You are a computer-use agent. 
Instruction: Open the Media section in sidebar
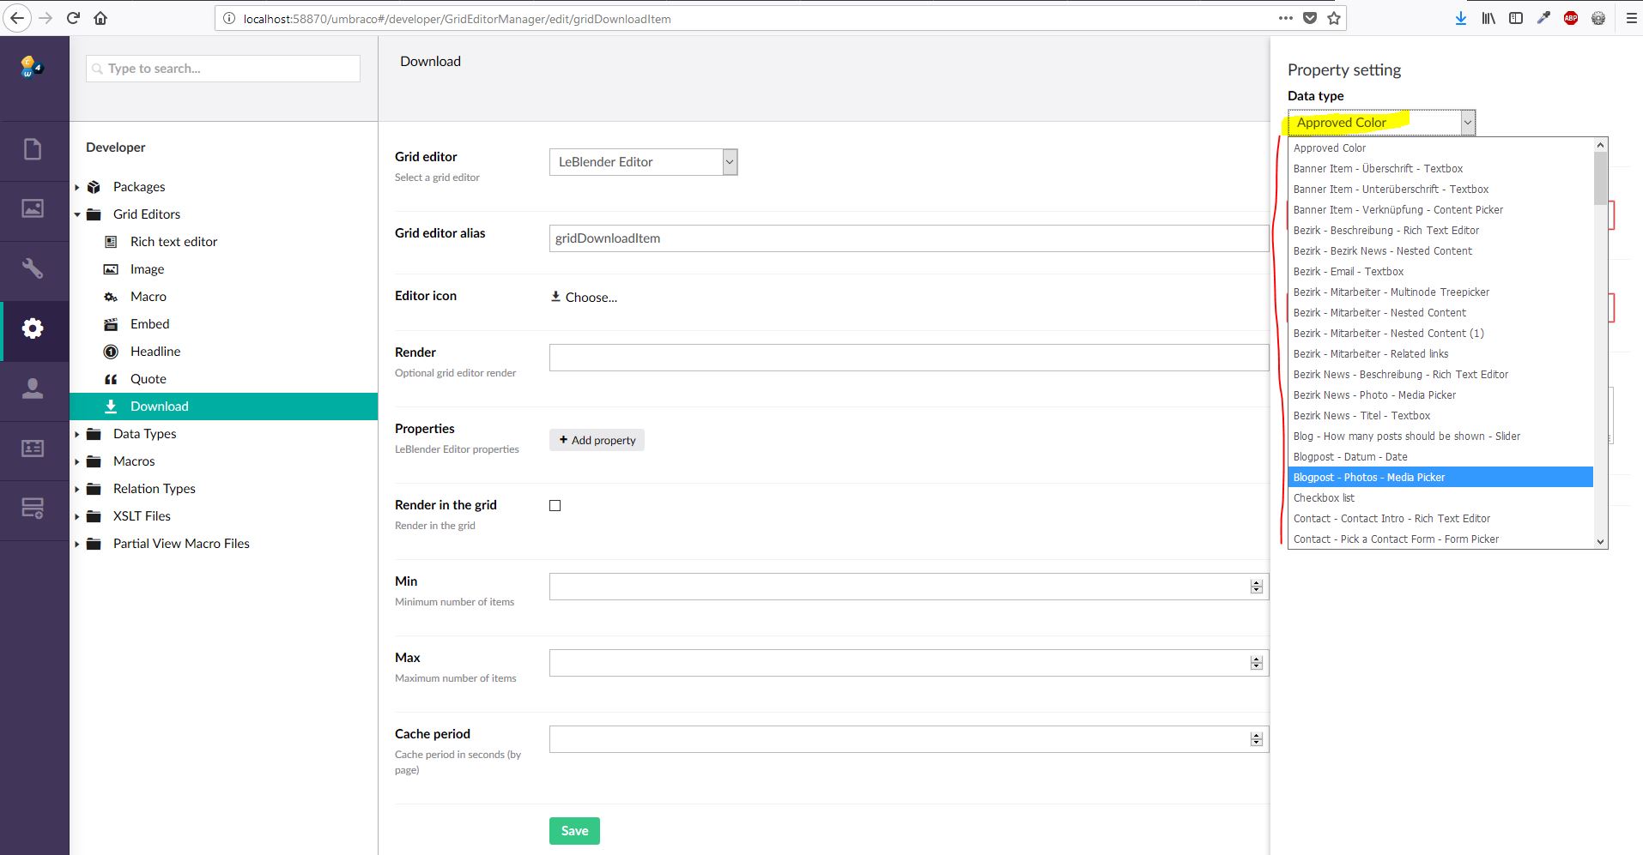(33, 208)
